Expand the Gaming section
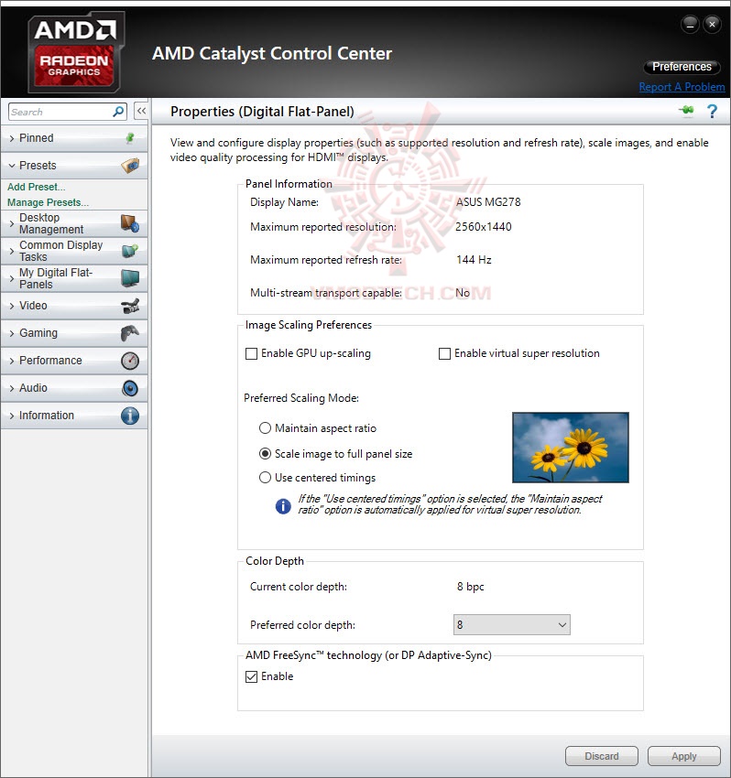 click(11, 333)
